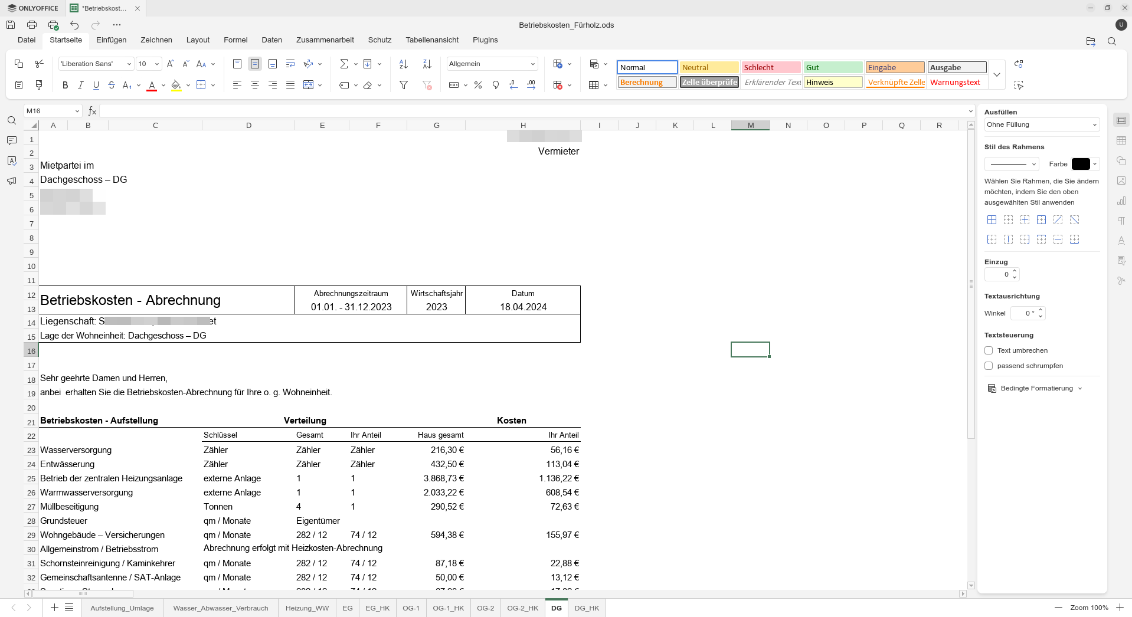Viewport: 1132px width, 617px height.
Task: Add a new sheet
Action: coord(54,608)
